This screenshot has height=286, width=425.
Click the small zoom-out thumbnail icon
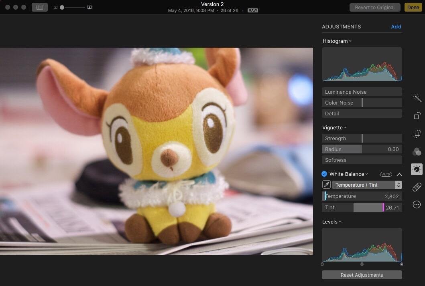coord(55,8)
